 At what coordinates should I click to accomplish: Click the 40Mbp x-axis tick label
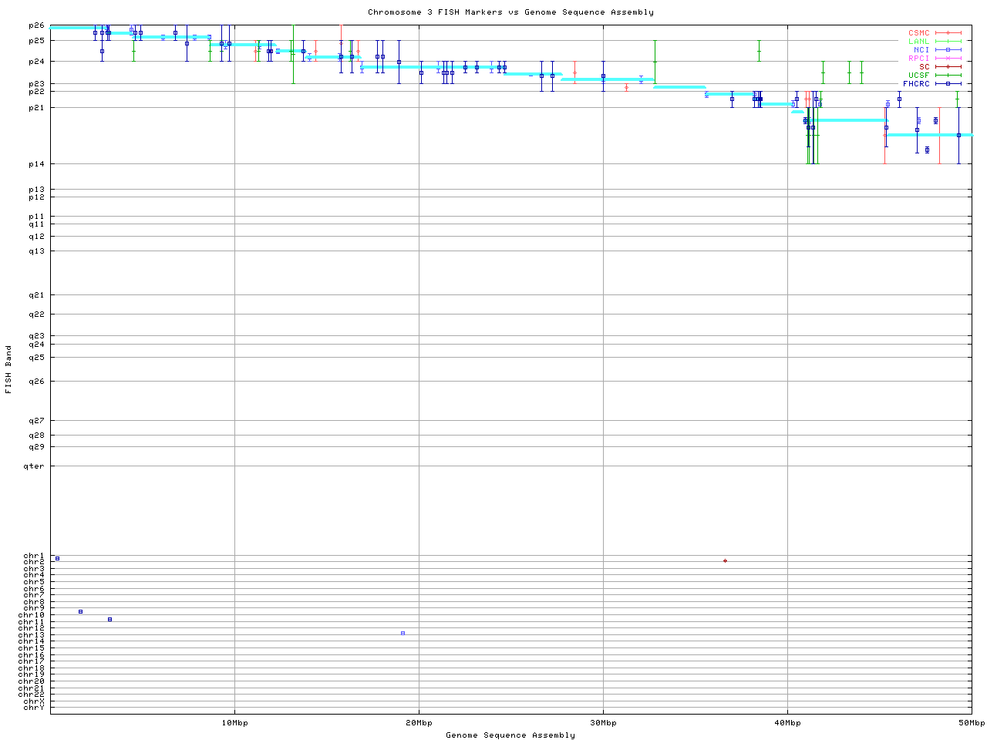[x=787, y=723]
